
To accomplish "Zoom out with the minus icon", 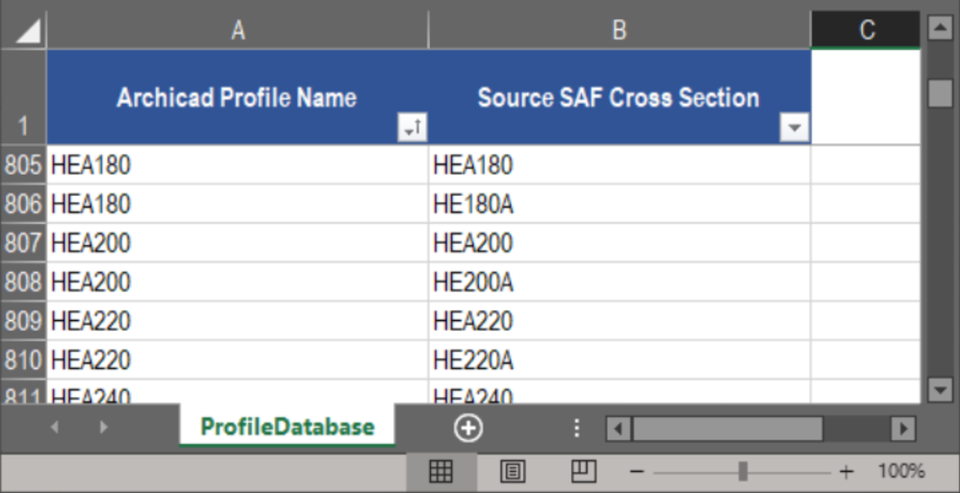I will (x=637, y=472).
